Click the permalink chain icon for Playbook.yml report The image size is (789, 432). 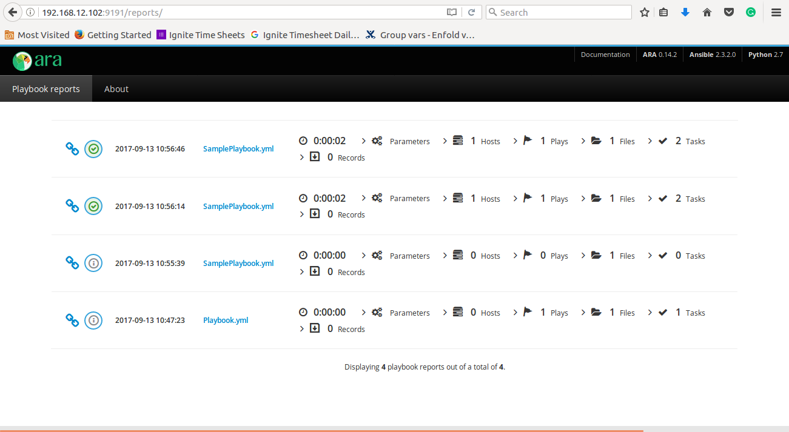coord(72,320)
